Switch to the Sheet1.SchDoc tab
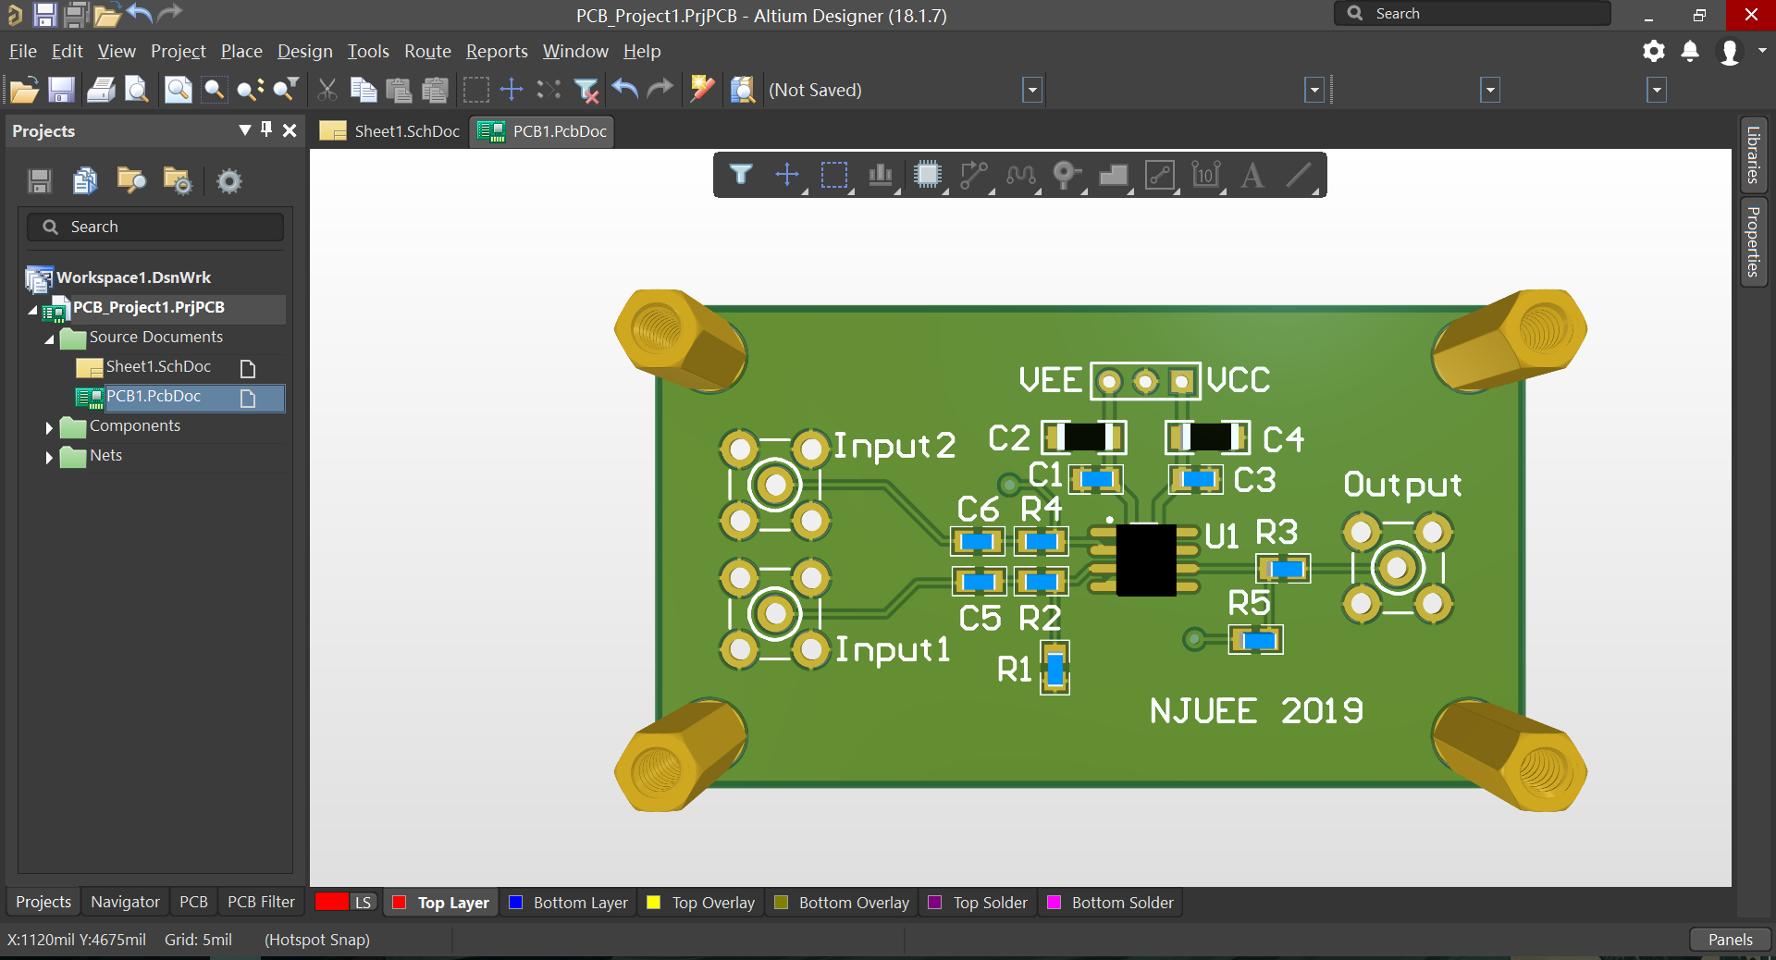Image resolution: width=1776 pixels, height=960 pixels. 389,131
